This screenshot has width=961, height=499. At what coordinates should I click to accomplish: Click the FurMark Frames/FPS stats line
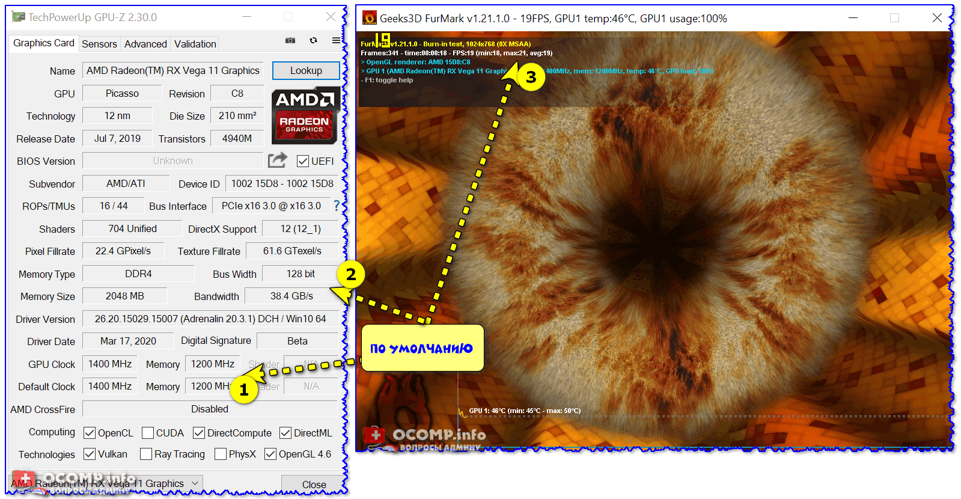(456, 53)
